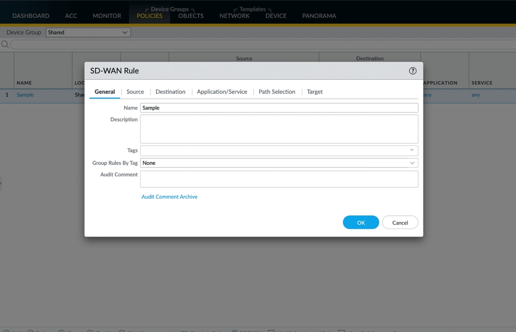The height and width of the screenshot is (332, 516).
Task: Click inside the Description text area
Action: pyautogui.click(x=279, y=129)
